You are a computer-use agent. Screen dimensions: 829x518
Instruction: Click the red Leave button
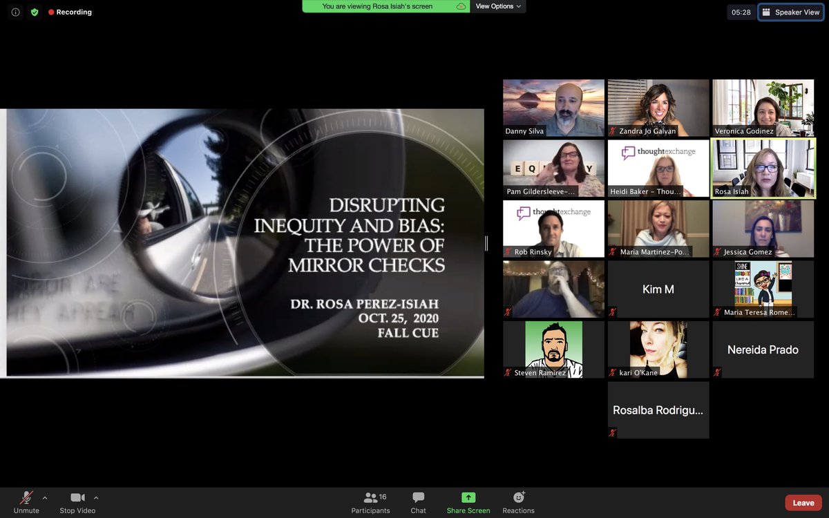coord(803,503)
